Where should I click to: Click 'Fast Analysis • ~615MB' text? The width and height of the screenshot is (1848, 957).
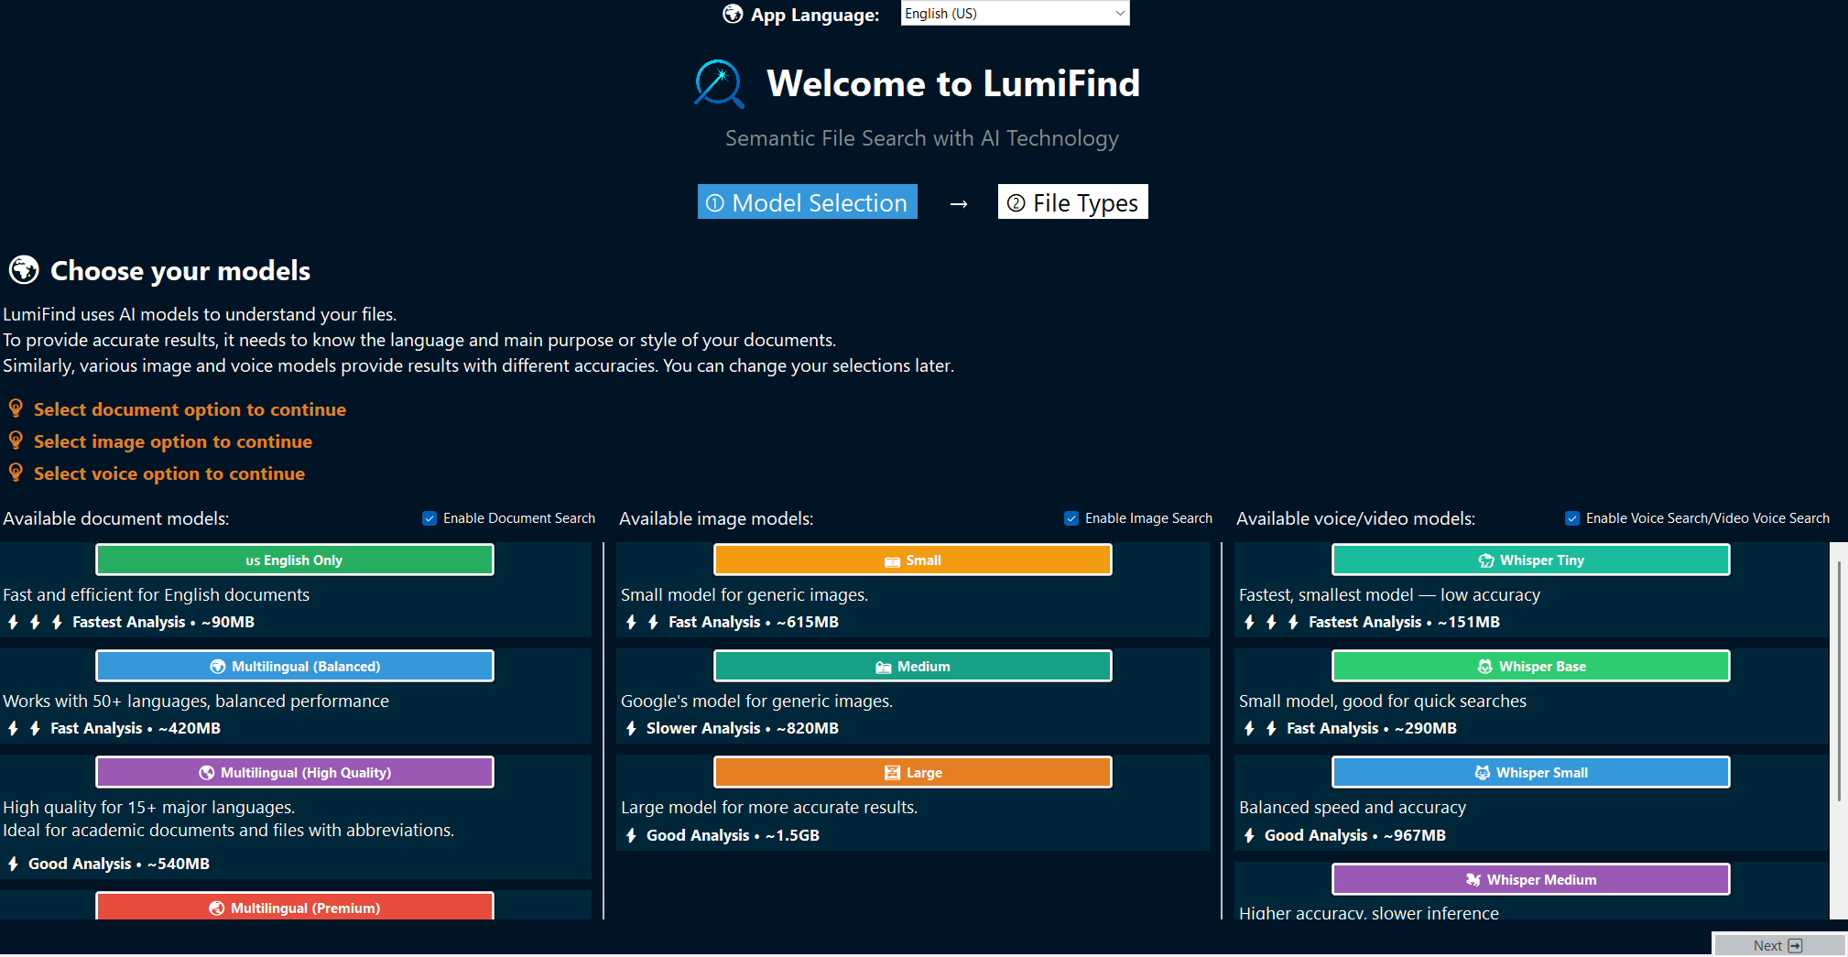coord(754,622)
